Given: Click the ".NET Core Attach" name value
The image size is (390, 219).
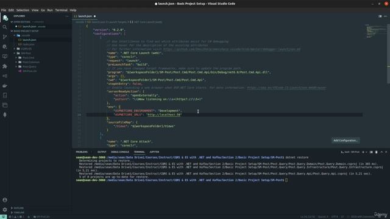Looking at the screenshot, I should (136, 142).
